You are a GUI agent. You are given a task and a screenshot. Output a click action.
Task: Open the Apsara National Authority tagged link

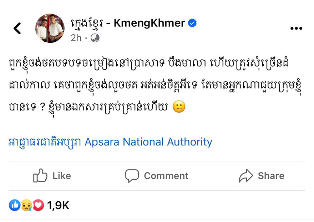[x=110, y=142]
